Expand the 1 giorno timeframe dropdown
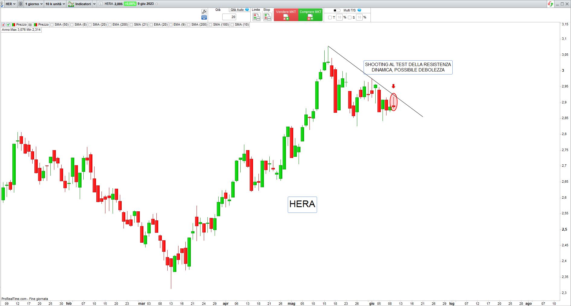571x306 pixels. pyautogui.click(x=34, y=4)
